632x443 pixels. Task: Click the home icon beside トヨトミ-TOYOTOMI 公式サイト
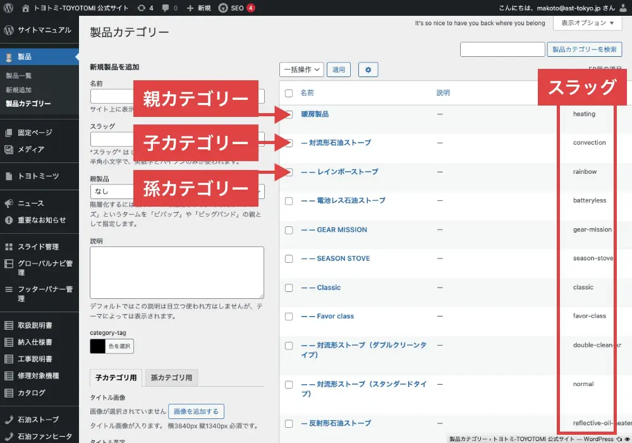(25, 8)
